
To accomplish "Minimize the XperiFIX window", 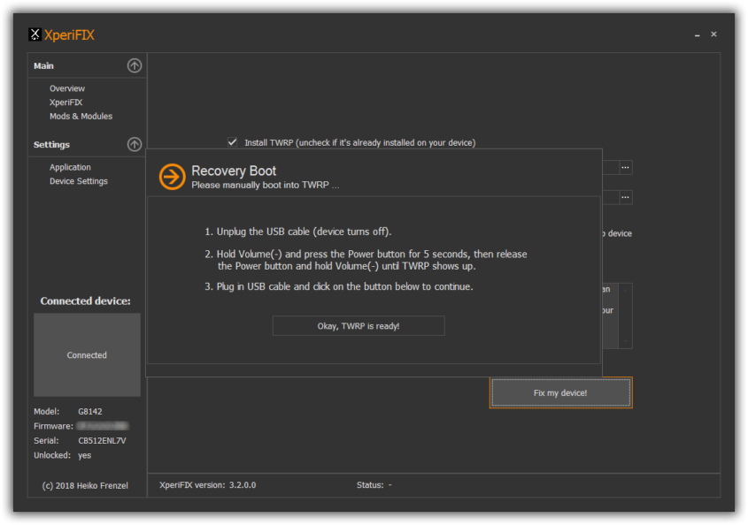I will tap(698, 35).
